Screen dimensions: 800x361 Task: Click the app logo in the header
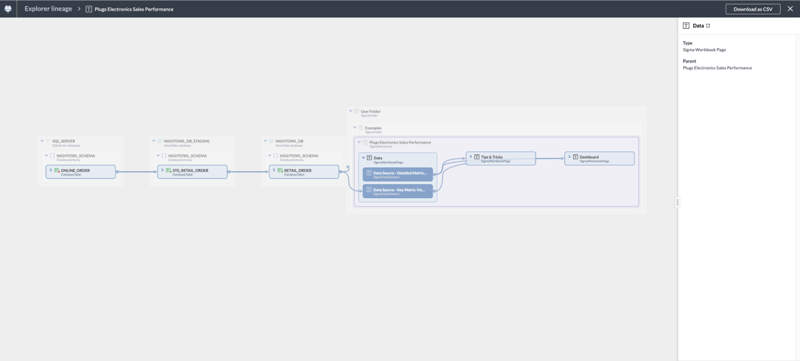pos(8,9)
